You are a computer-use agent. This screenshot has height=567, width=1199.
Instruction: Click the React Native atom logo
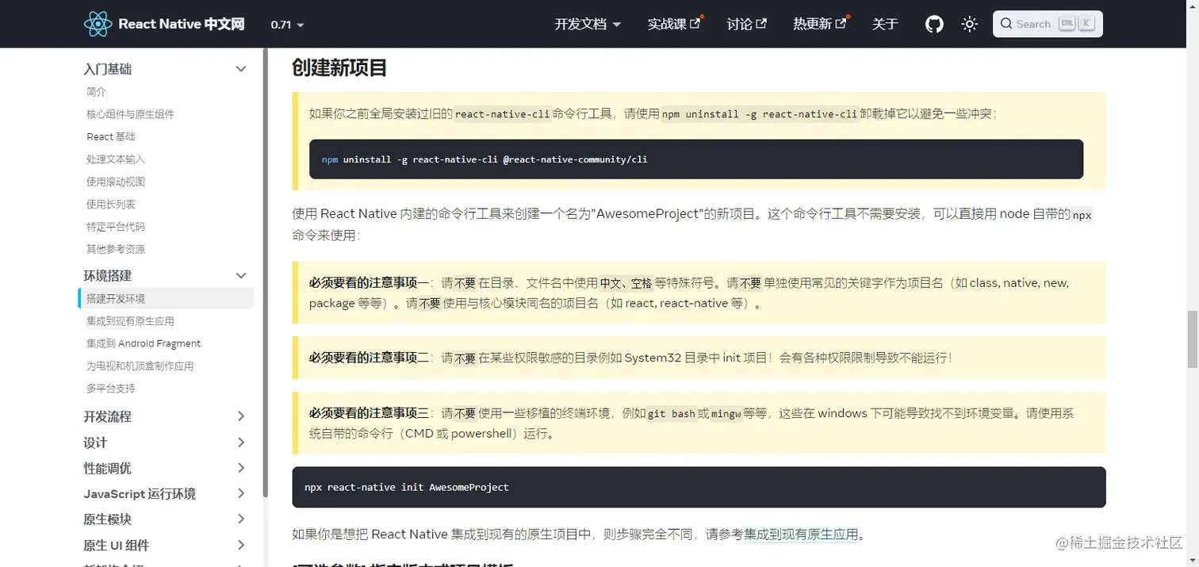pyautogui.click(x=98, y=24)
